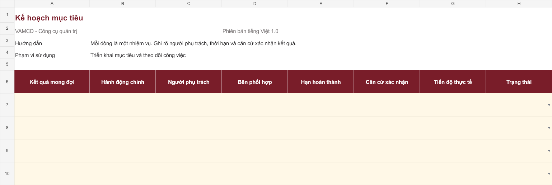
Task: Click empty 'Tiến độ thực tế' cell in row 10
Action: [x=453, y=174]
